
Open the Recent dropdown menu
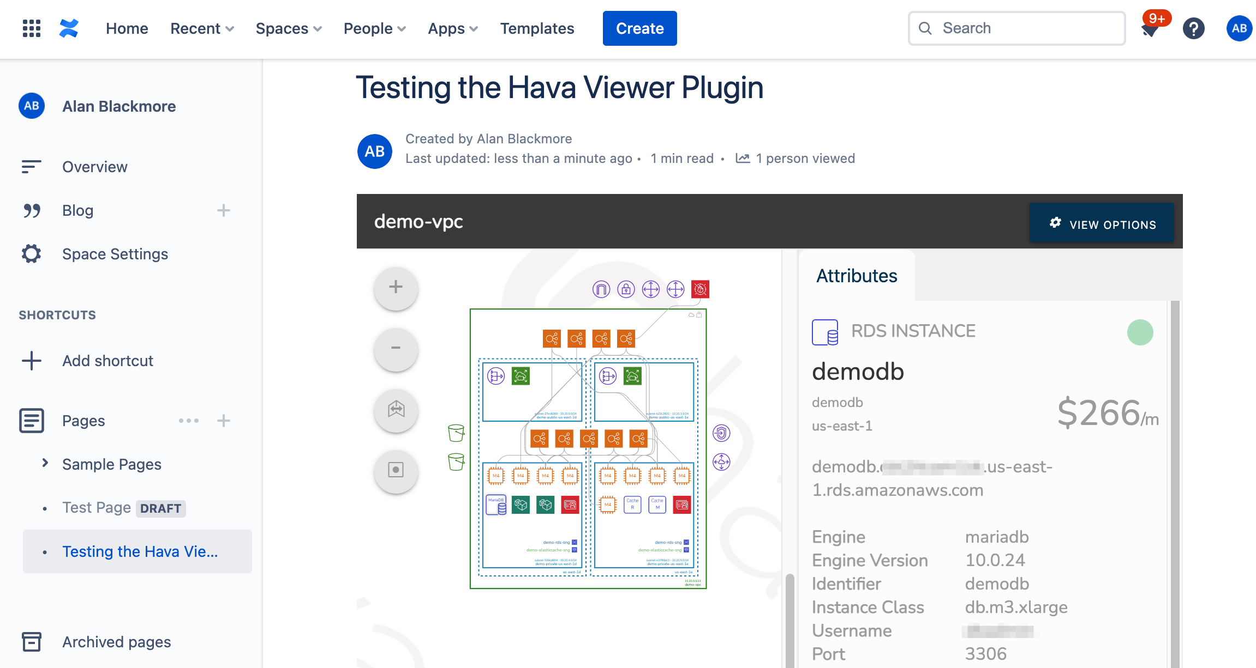click(x=202, y=28)
